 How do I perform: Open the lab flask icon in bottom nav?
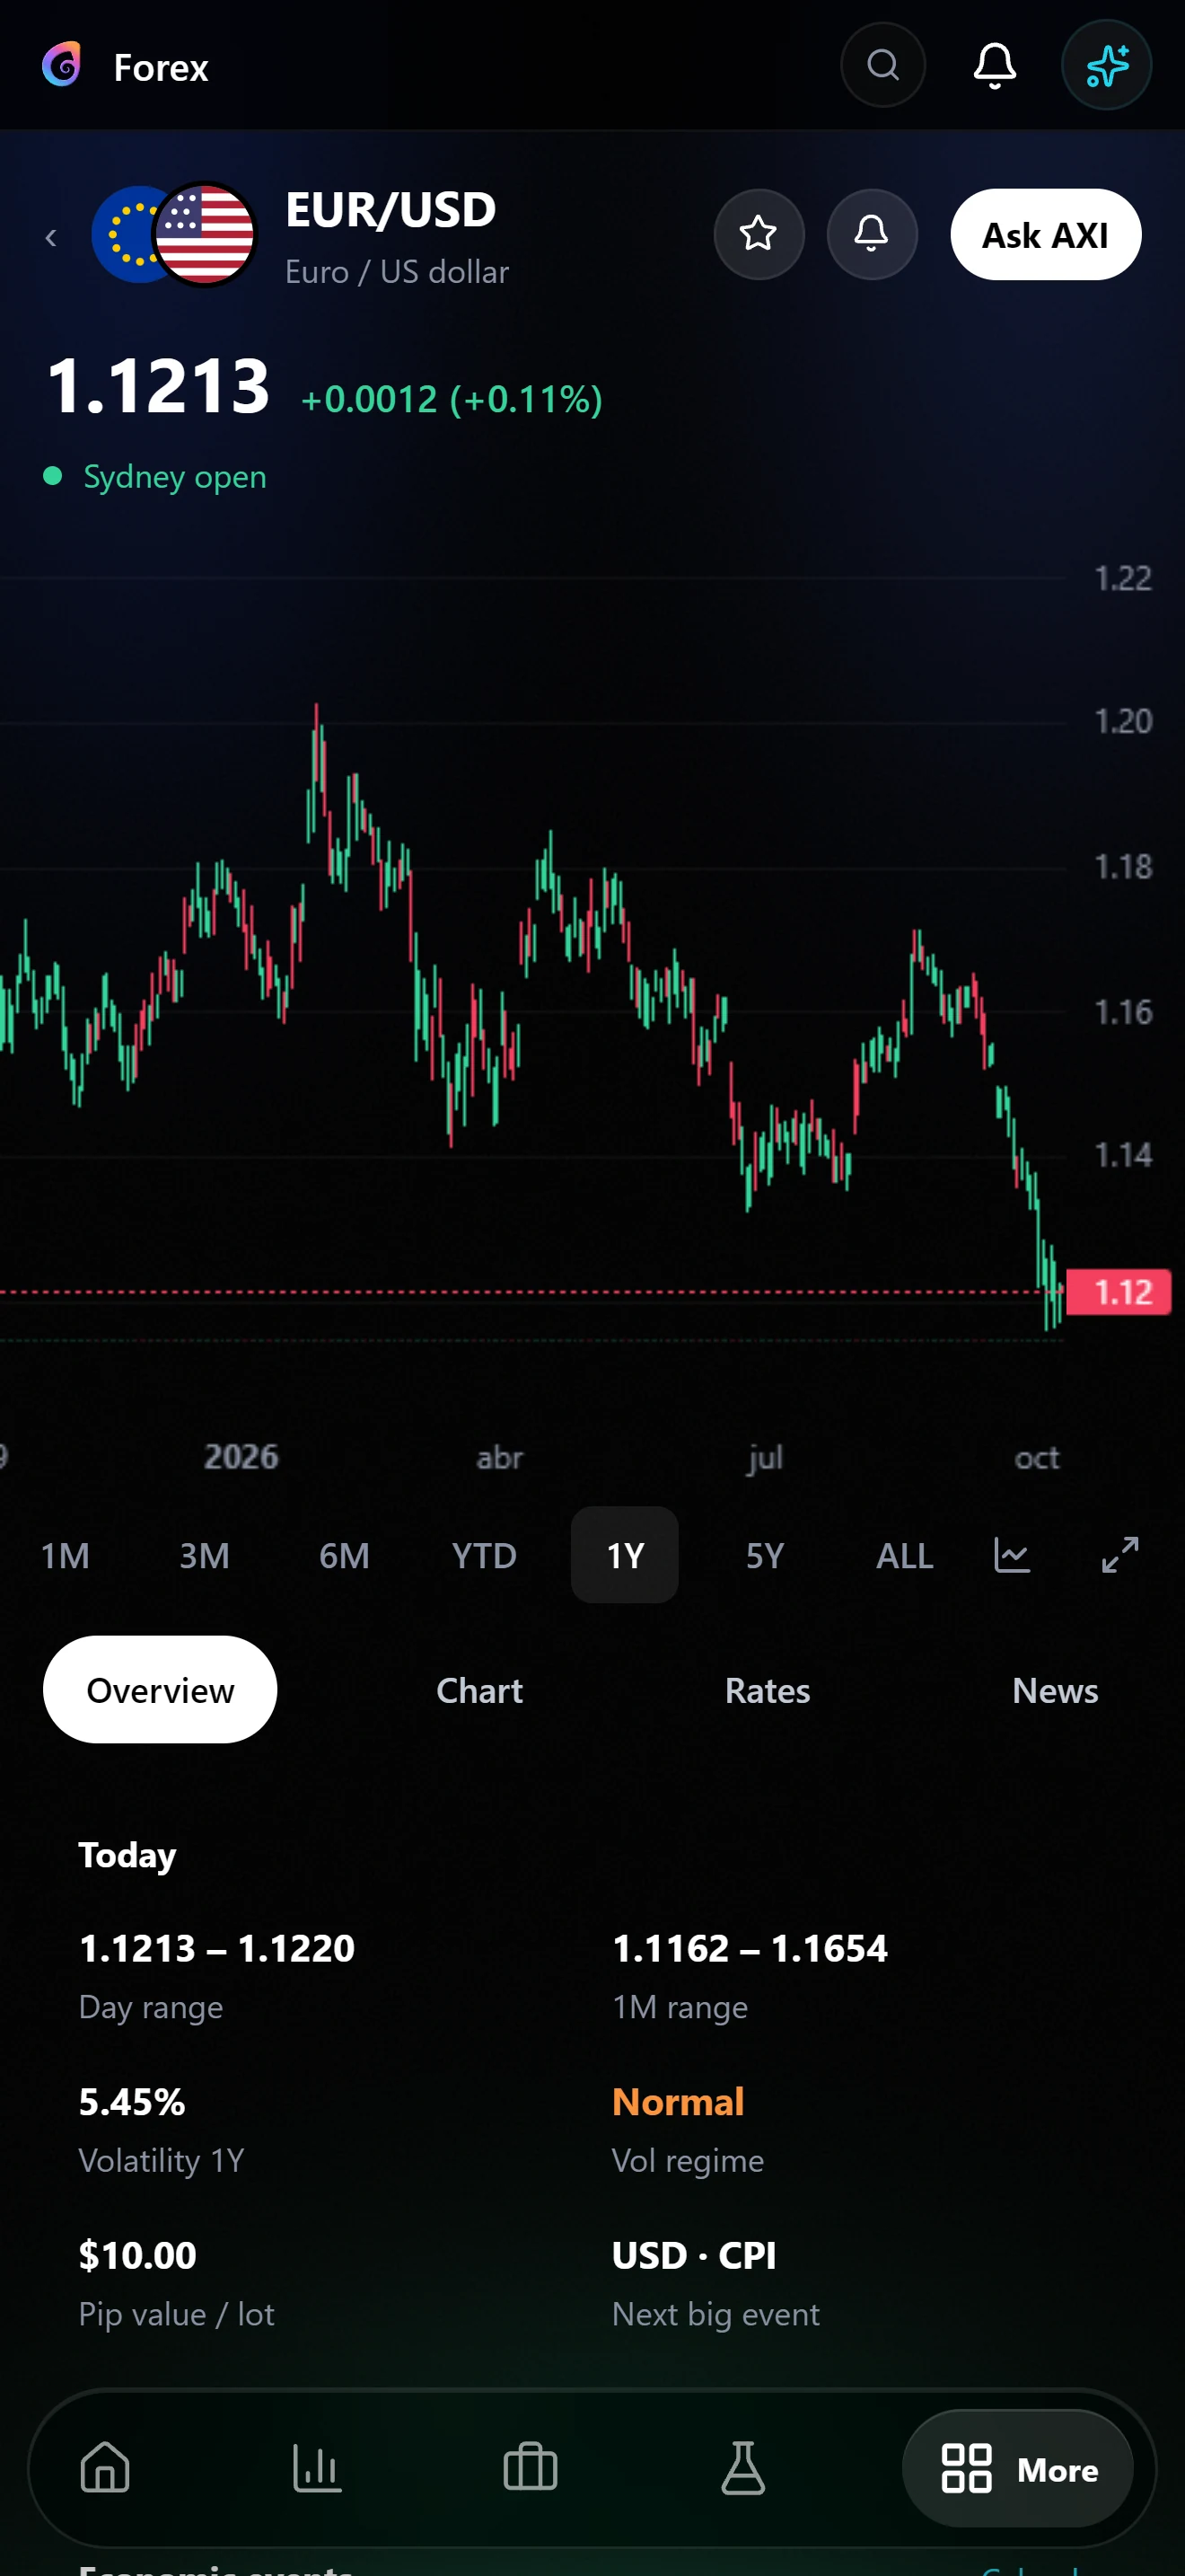pyautogui.click(x=743, y=2467)
